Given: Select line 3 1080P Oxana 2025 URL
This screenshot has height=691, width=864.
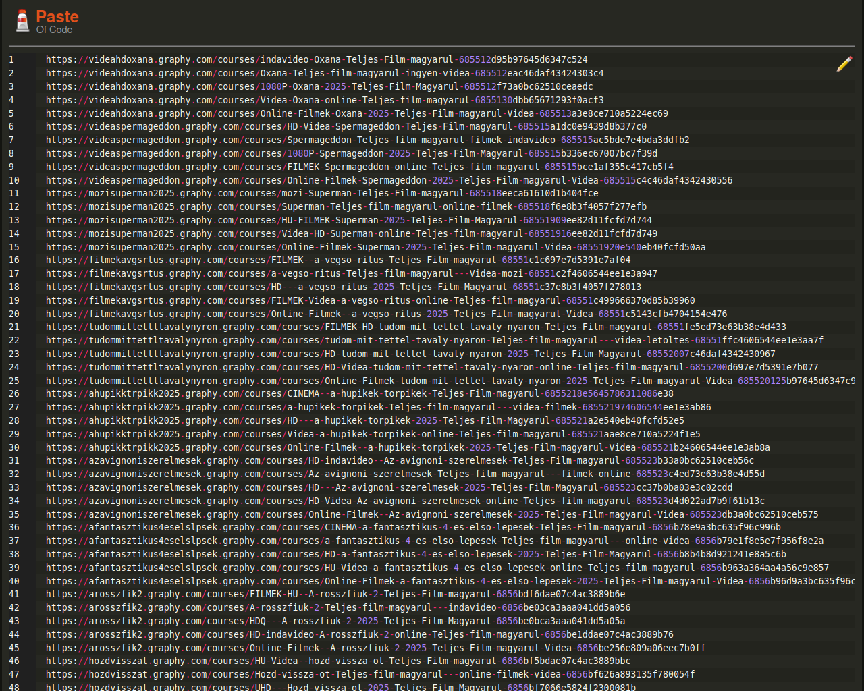Looking at the screenshot, I should click(x=319, y=86).
